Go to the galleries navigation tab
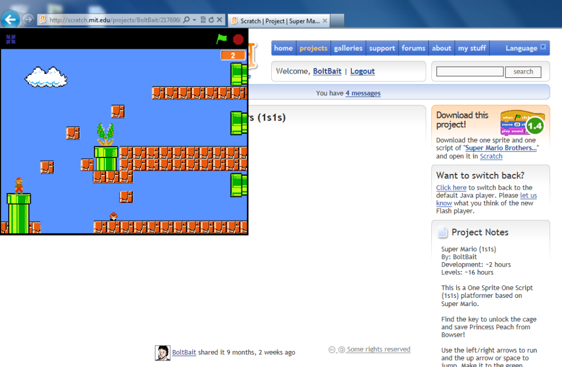Image resolution: width=562 pixels, height=367 pixels. [x=348, y=48]
